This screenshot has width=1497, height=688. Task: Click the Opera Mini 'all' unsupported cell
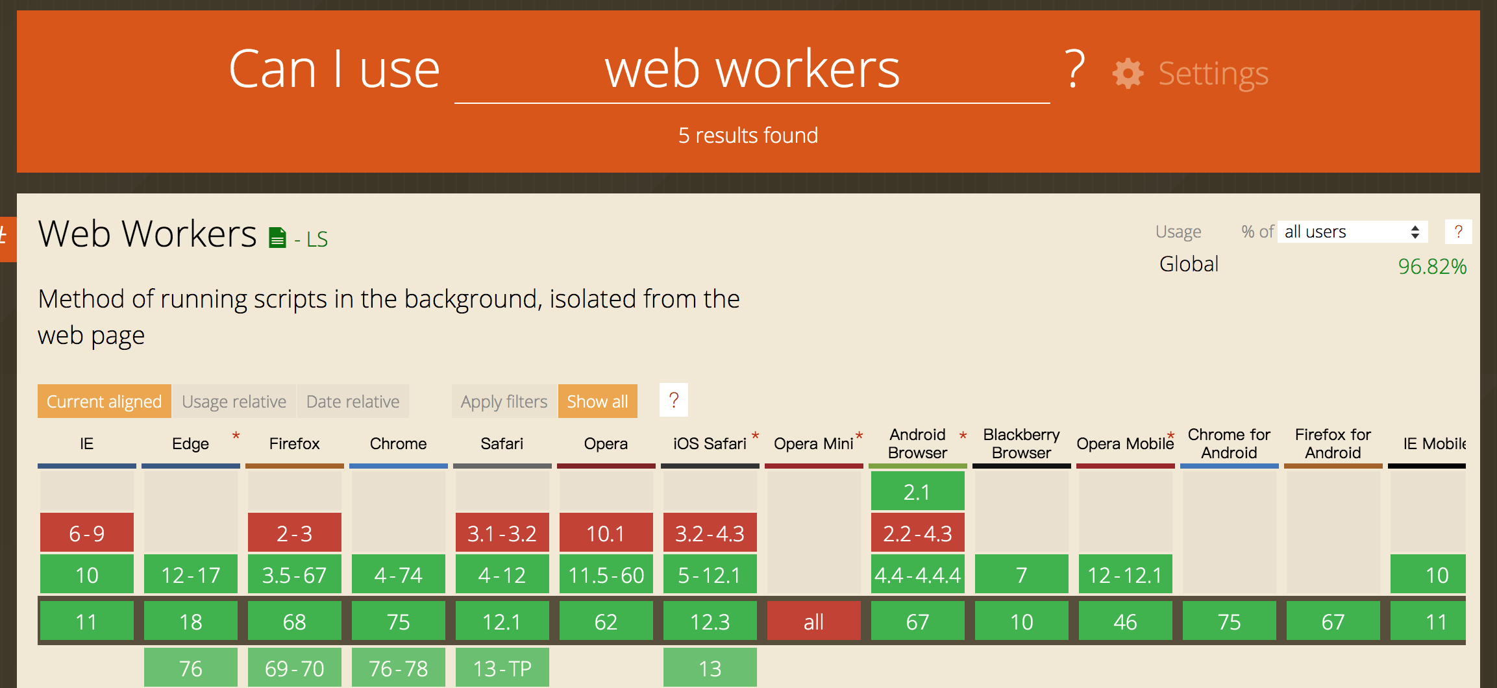814,621
